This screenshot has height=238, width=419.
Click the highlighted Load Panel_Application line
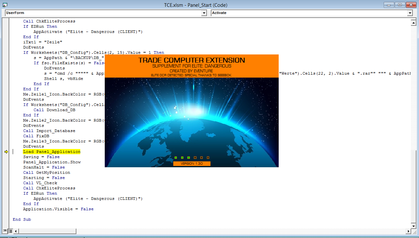pyautogui.click(x=52, y=152)
